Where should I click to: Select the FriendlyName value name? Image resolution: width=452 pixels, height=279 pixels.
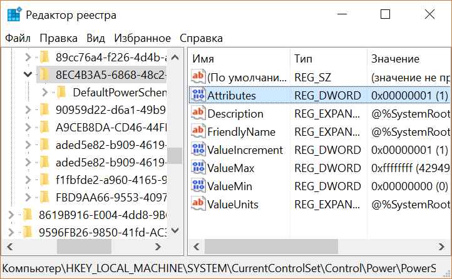pyautogui.click(x=241, y=132)
